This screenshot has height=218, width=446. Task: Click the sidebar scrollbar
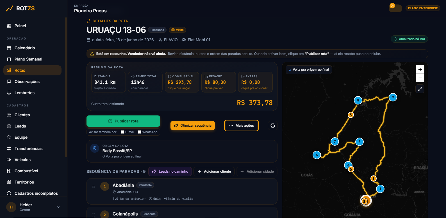pyautogui.click(x=66, y=87)
